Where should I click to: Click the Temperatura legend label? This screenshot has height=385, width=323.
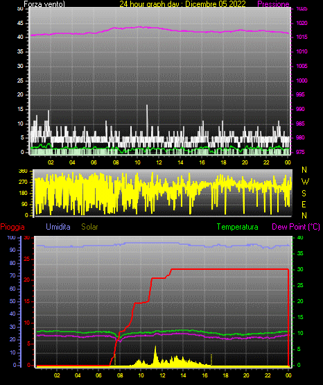238,227
